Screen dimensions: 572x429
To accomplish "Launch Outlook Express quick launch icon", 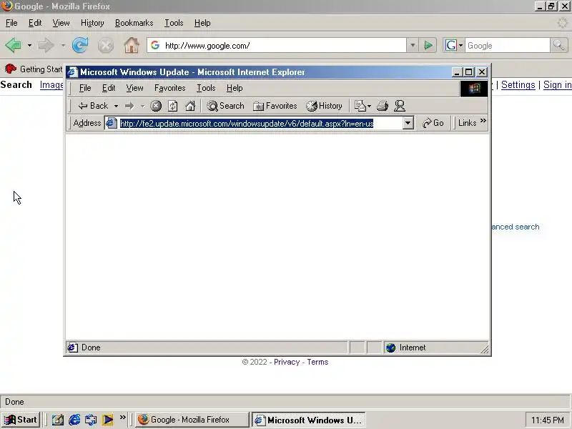I will click(91, 420).
